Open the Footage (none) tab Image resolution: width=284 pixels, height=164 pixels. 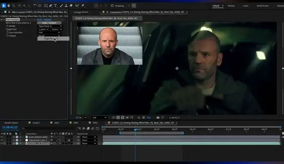click(x=81, y=12)
